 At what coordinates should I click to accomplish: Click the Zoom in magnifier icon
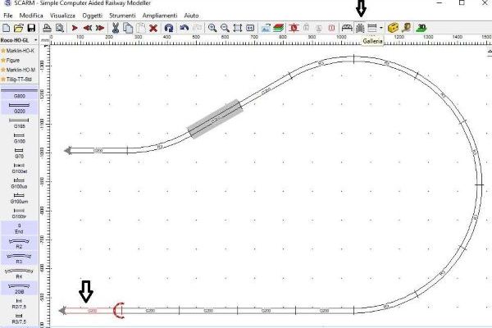[x=212, y=28]
